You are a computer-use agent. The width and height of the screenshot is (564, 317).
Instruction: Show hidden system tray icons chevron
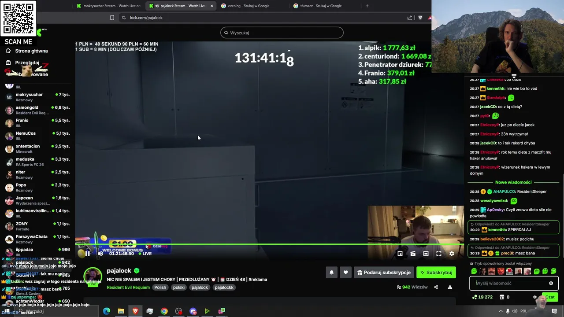(501, 311)
